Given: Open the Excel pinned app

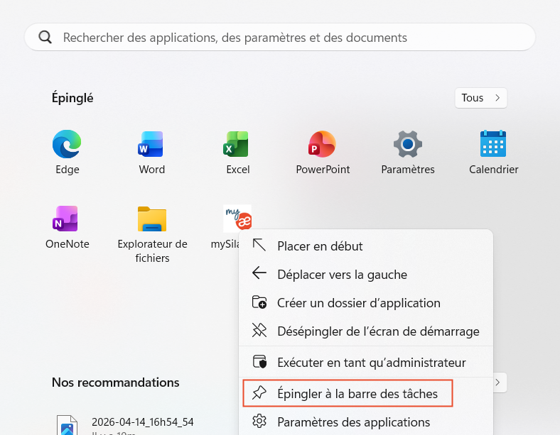Looking at the screenshot, I should 237,144.
